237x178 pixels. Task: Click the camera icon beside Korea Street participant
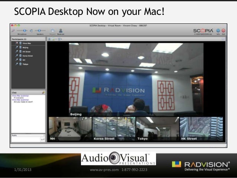(20, 56)
